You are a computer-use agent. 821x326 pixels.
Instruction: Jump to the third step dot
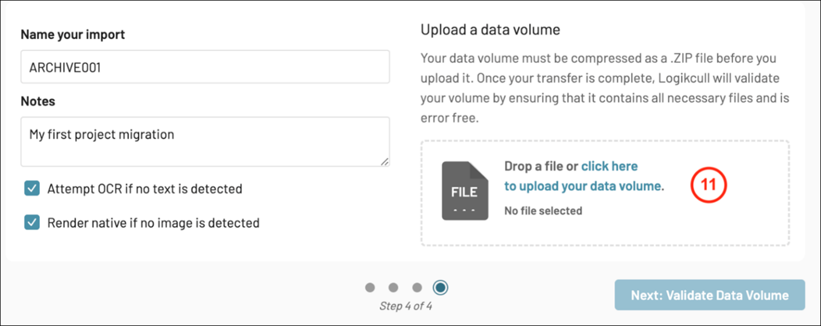coord(417,287)
